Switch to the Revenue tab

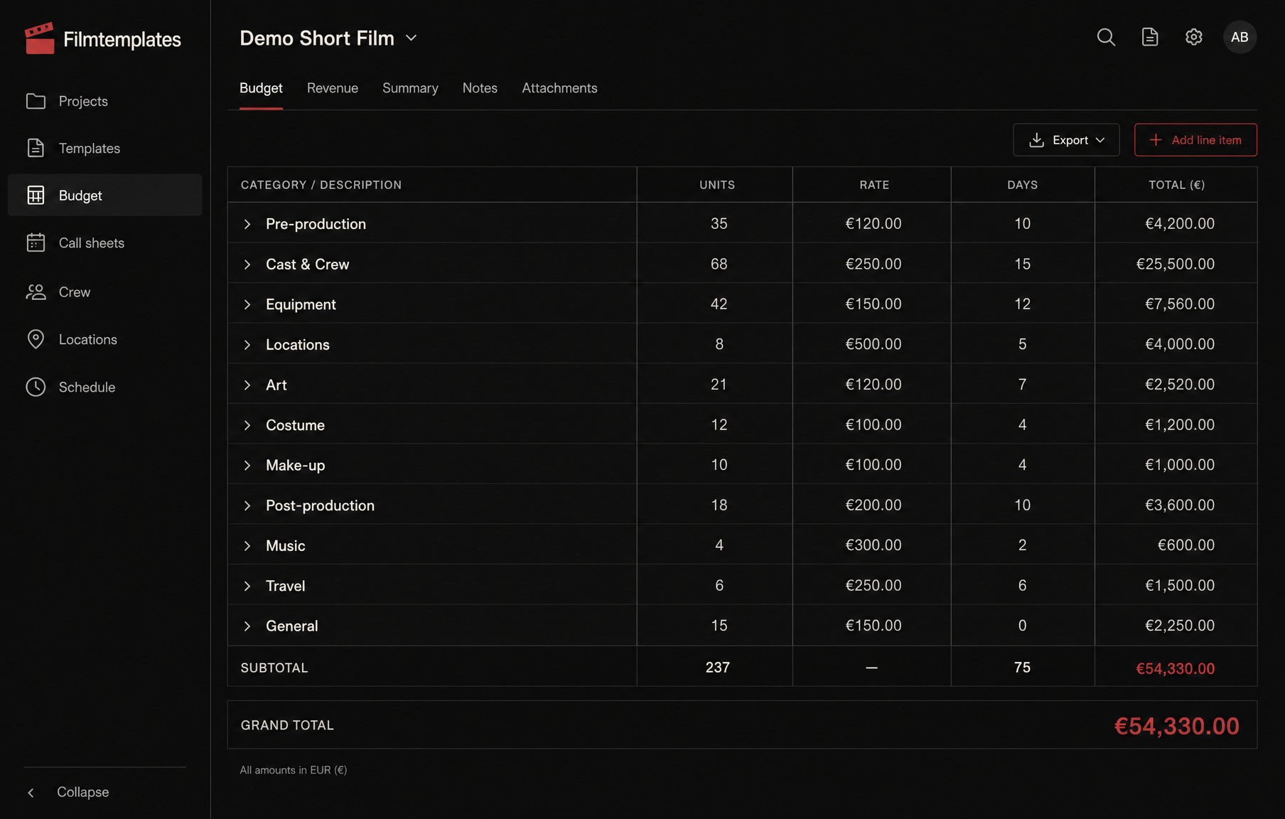pos(333,88)
